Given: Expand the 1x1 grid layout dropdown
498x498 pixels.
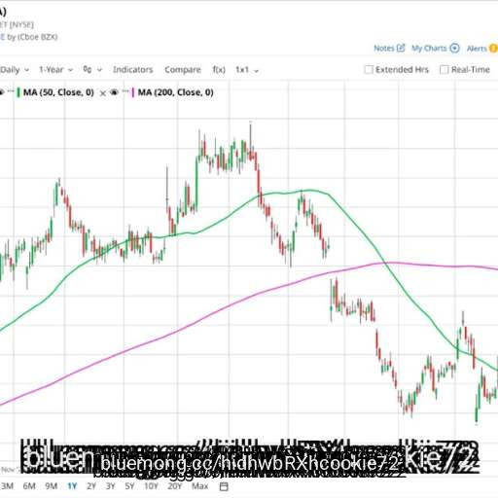Looking at the screenshot, I should 247,70.
